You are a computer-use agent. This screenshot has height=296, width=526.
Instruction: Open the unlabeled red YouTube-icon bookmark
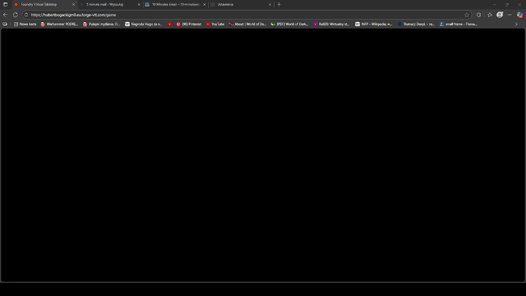click(170, 24)
